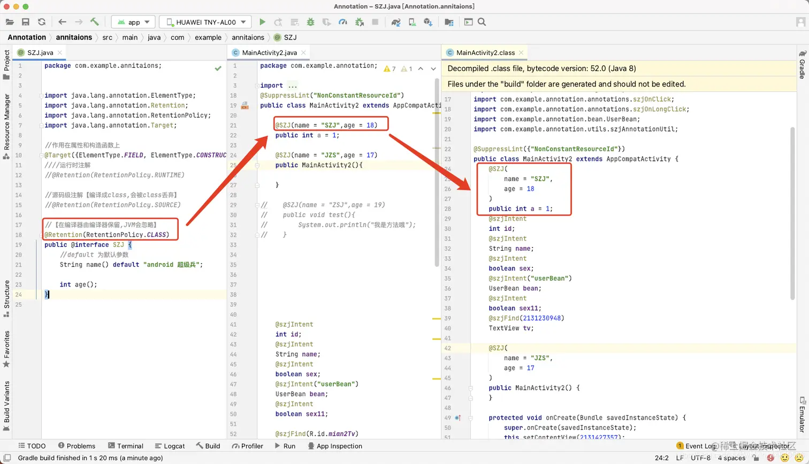Toggle the Build Variants tool window
Viewport: 809px width, 464px height.
pos(6,405)
